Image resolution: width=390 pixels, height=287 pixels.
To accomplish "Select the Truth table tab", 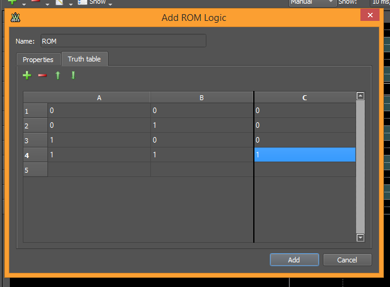I will pos(84,59).
